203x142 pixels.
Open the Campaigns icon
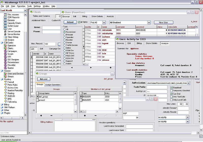coord(5,51)
